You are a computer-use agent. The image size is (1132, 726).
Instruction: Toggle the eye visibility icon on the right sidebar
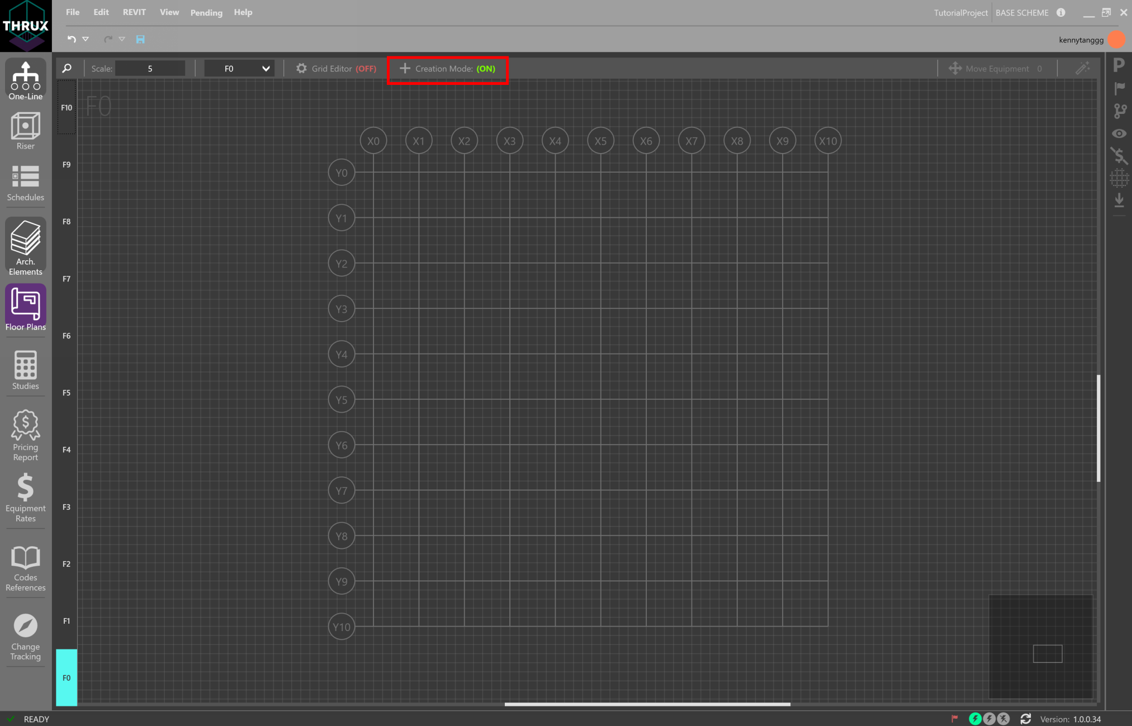point(1119,133)
